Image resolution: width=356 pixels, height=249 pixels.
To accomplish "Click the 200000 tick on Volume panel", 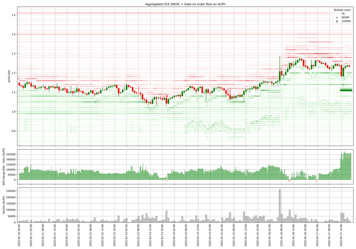I will 12,197.
